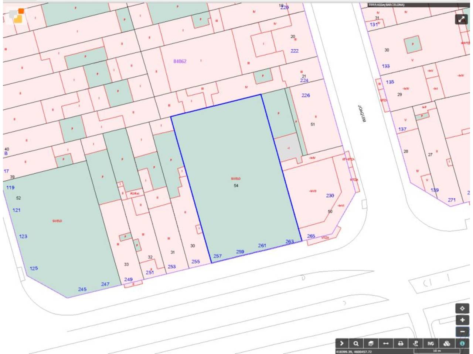This screenshot has width=473, height=354.
Task: Click the purple sector label 84062
Action: pos(180,62)
